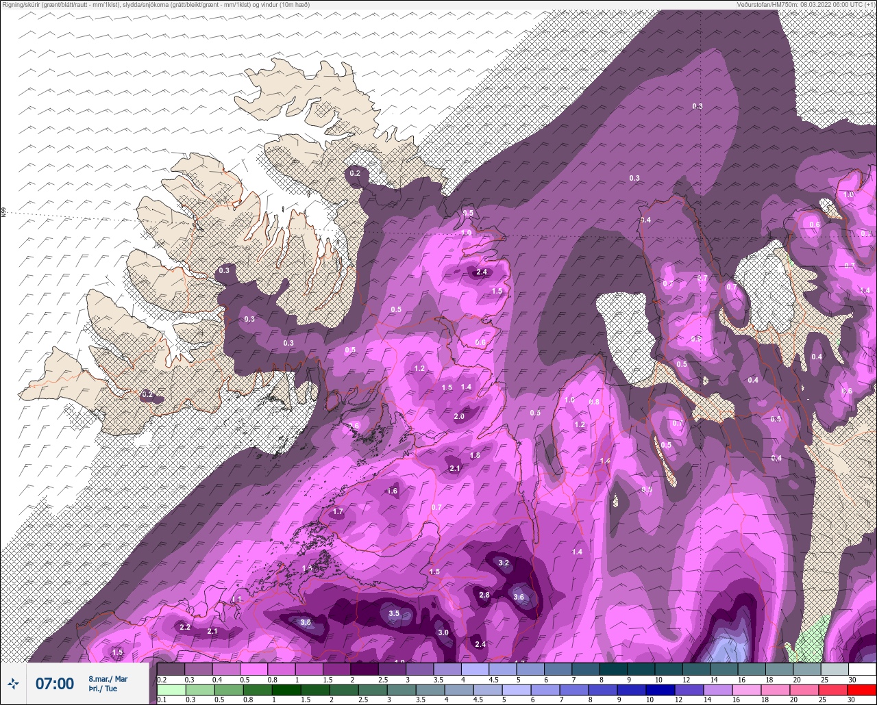This screenshot has height=705, width=877.
Task: Click the 3.5 precipitation value on the map
Action: click(394, 614)
